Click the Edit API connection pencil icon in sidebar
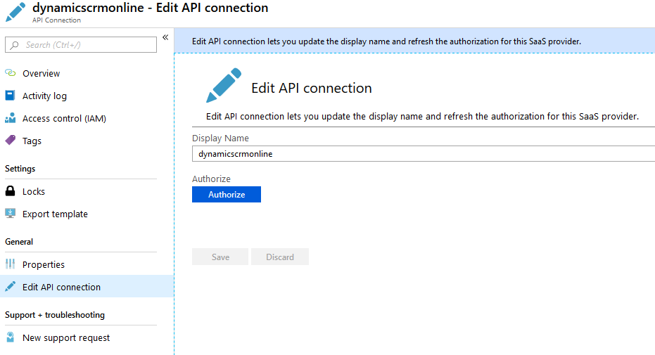The height and width of the screenshot is (355, 655). [10, 287]
